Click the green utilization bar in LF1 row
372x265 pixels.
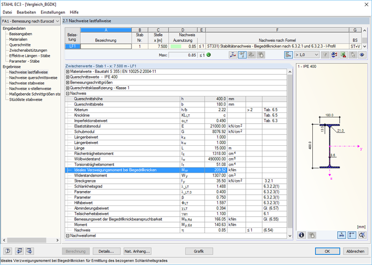[176, 46]
